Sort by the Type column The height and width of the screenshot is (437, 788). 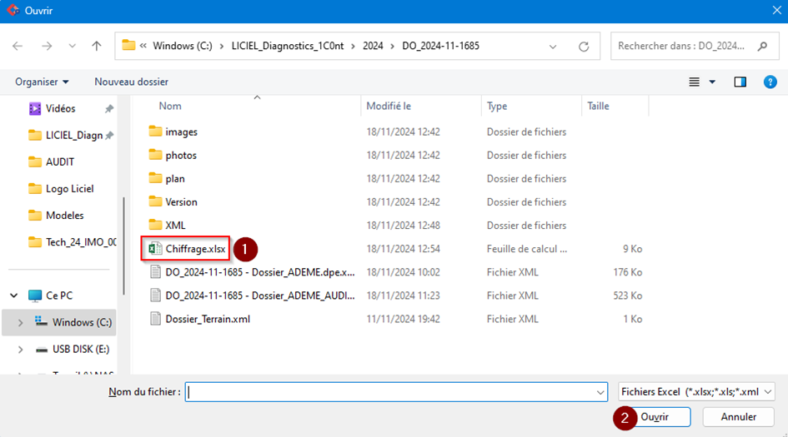[497, 106]
